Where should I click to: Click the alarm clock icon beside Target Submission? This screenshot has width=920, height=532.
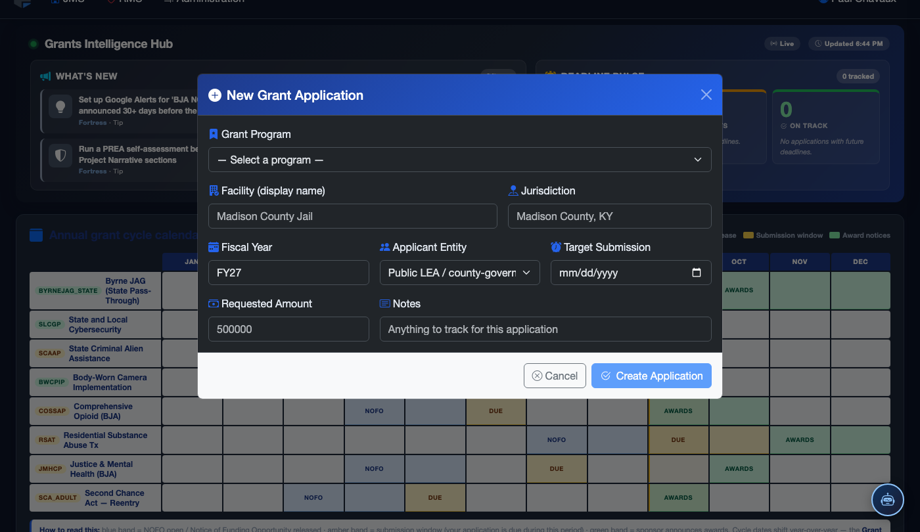pos(556,247)
